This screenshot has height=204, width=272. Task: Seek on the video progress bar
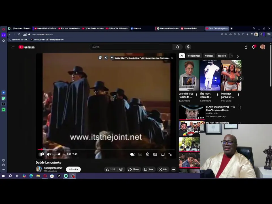point(106,149)
